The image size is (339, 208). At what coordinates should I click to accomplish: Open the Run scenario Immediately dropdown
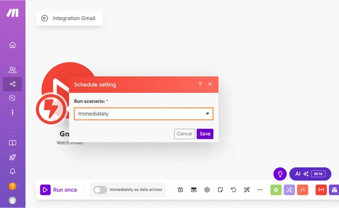tap(144, 113)
